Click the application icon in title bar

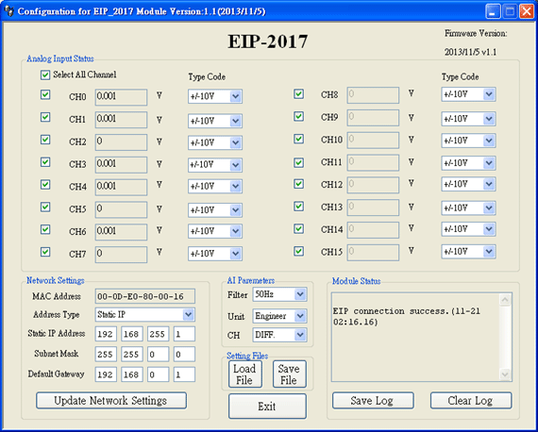tap(8, 11)
